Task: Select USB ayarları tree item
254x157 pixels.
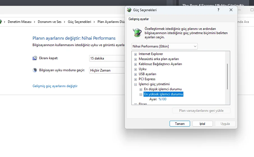Action: [147, 74]
